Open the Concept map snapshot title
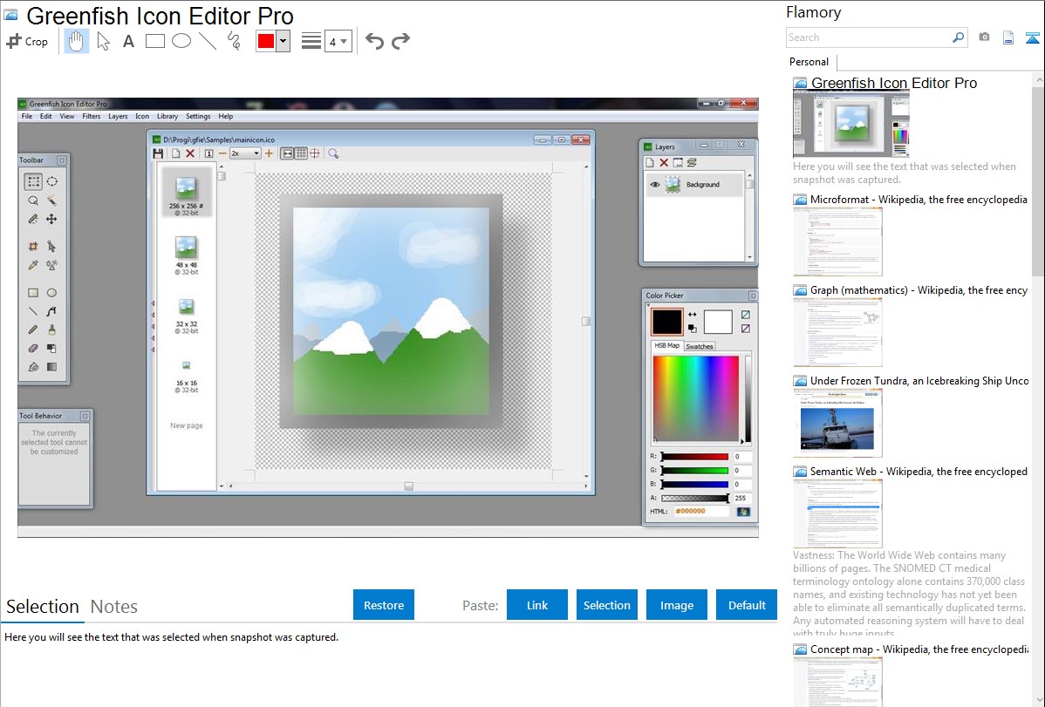Image resolution: width=1045 pixels, height=707 pixels. click(919, 649)
